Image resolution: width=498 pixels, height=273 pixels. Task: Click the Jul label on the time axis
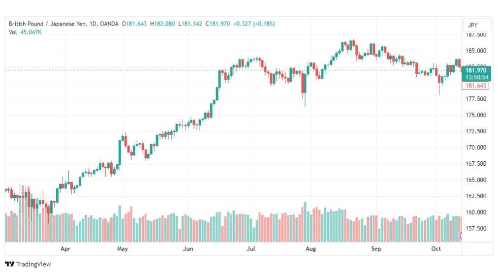click(x=250, y=248)
